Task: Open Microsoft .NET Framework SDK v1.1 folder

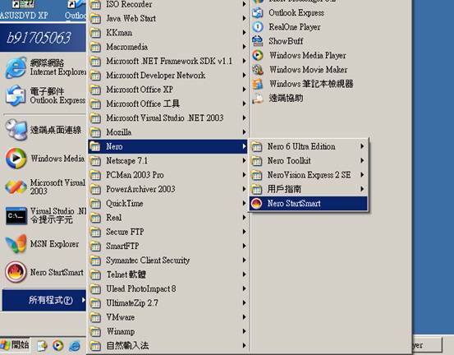Action: 167,61
